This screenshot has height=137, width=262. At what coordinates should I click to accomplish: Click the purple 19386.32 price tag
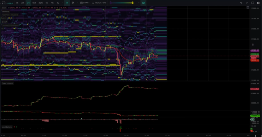coord(255,51)
